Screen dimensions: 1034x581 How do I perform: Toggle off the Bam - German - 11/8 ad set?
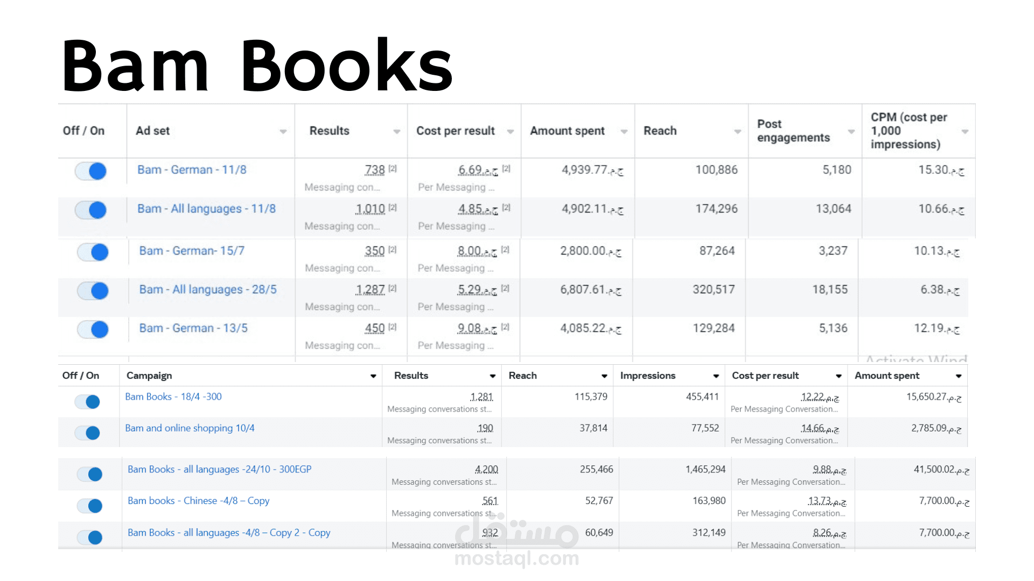(x=90, y=171)
